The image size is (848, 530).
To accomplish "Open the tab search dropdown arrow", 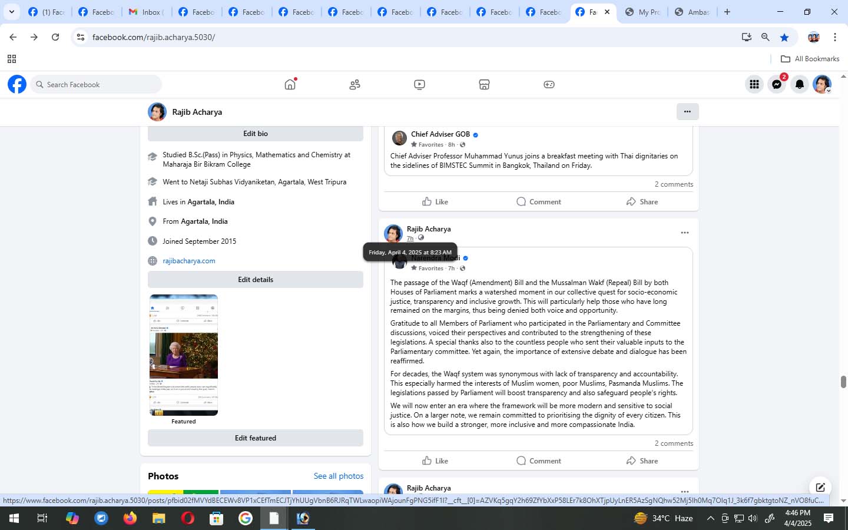I will [11, 12].
